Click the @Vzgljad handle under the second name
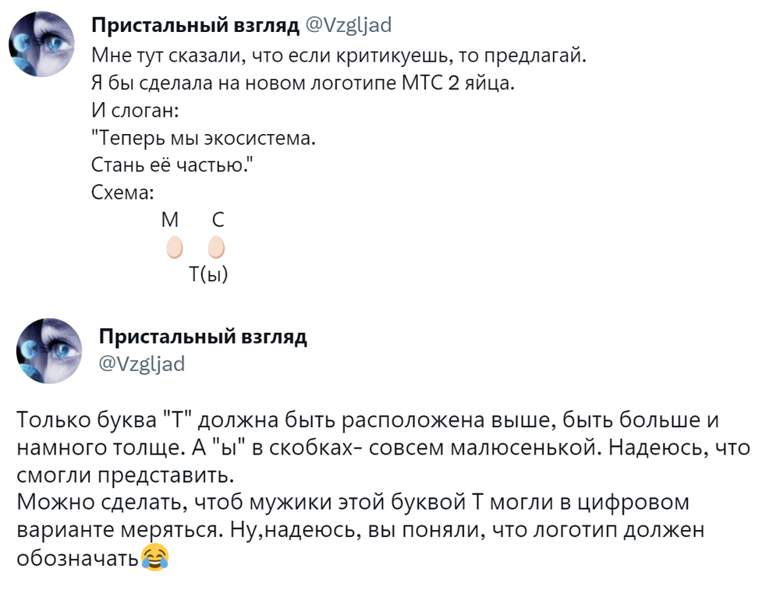 (x=142, y=363)
